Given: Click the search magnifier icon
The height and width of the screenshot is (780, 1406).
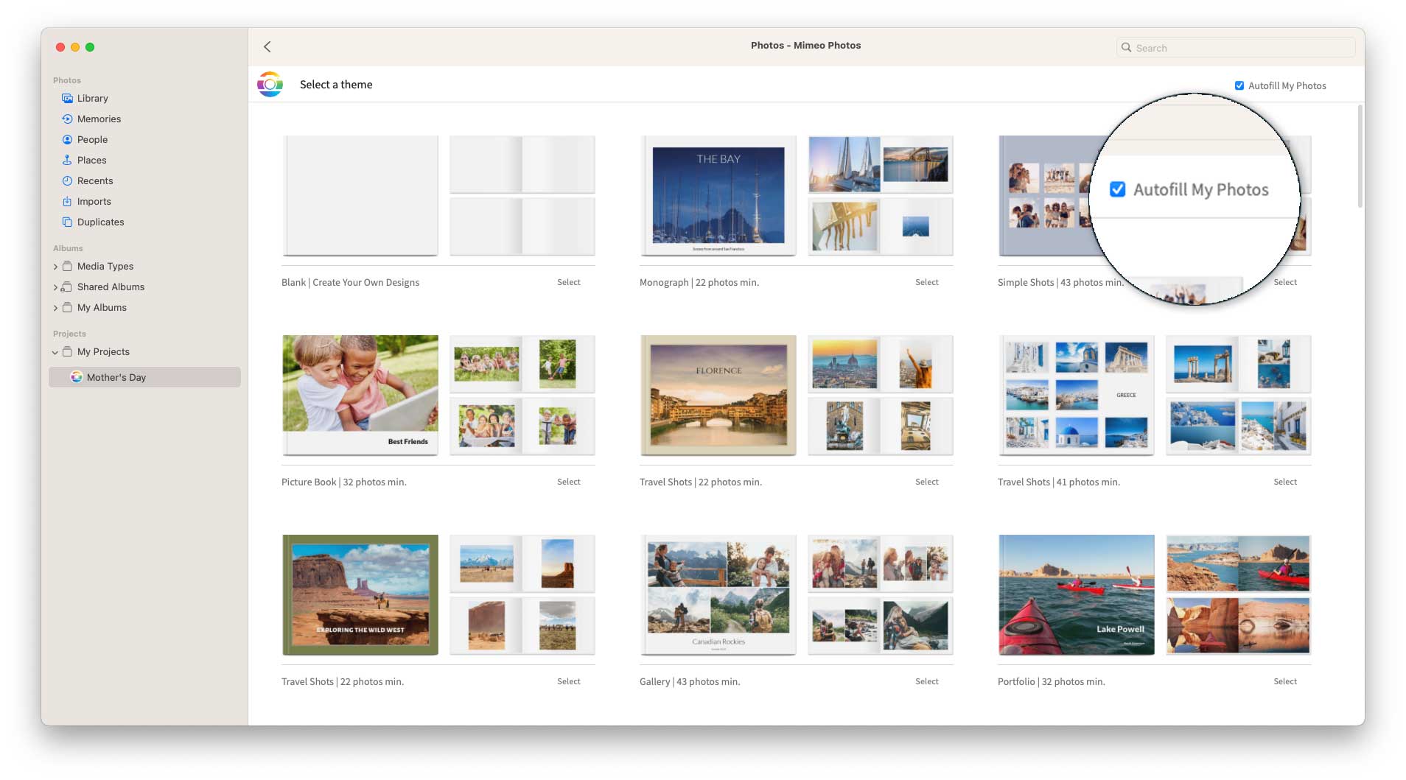Looking at the screenshot, I should [1126, 48].
